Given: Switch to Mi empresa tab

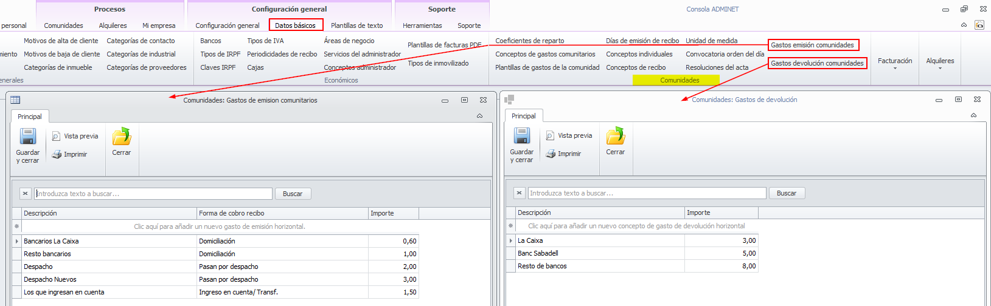Looking at the screenshot, I should pyautogui.click(x=159, y=25).
